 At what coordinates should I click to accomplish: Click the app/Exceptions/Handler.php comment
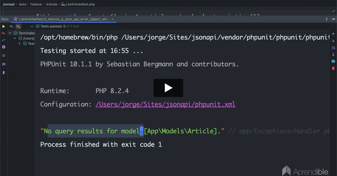tap(279, 131)
